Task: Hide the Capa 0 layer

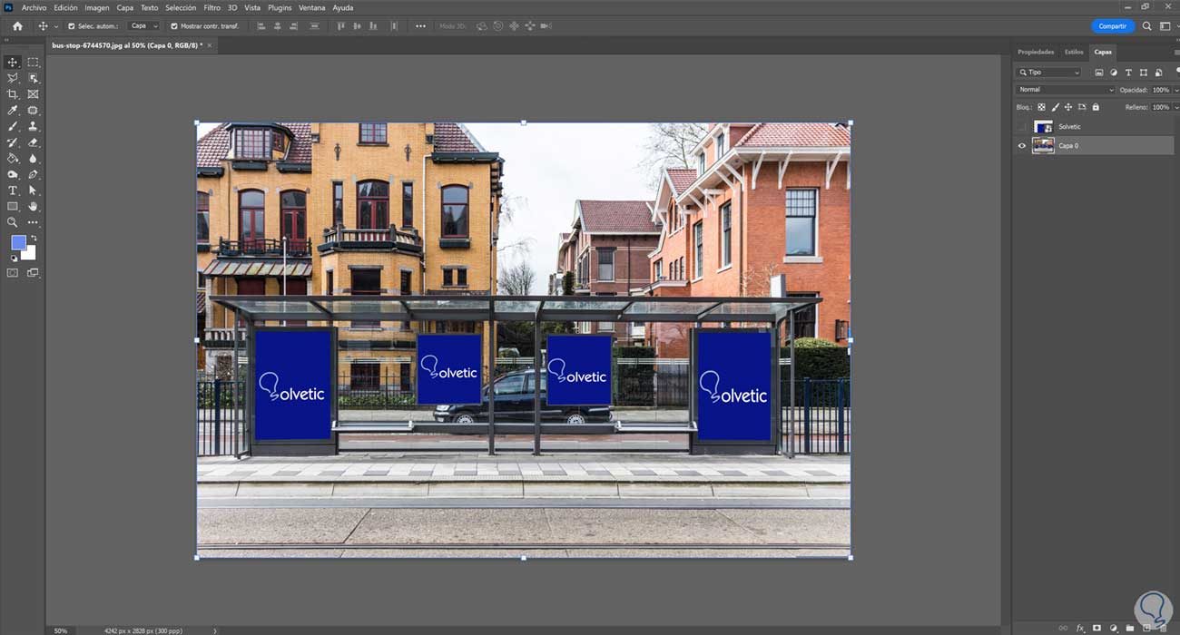Action: (x=1022, y=146)
